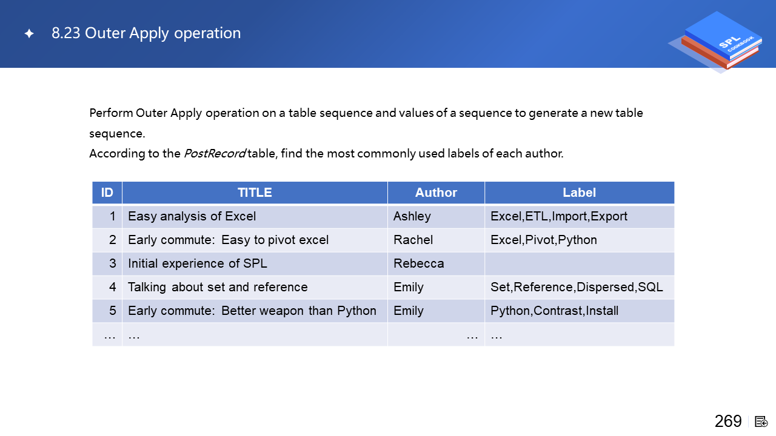Viewport: 776px width, 436px height.
Task: Click the ID column header
Action: click(107, 193)
